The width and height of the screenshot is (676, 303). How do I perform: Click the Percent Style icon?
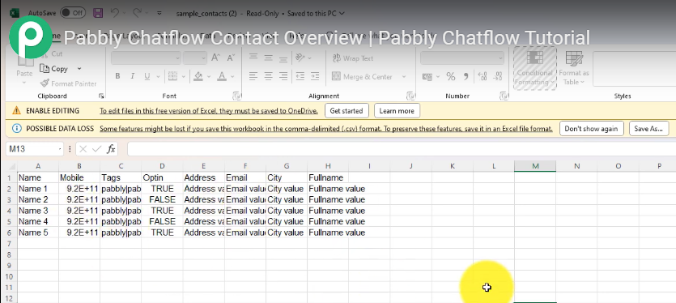point(450,77)
